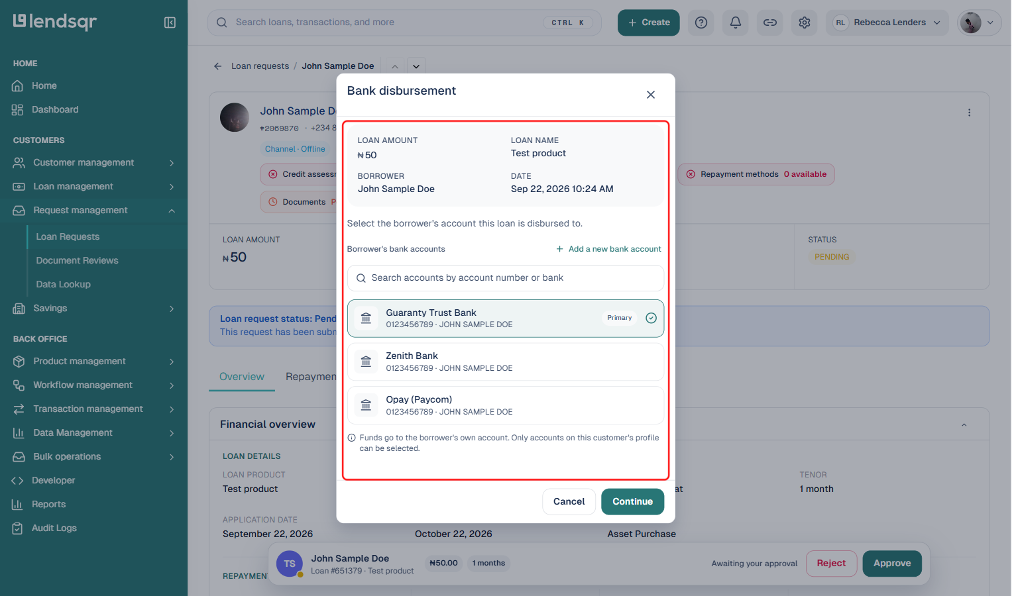Click the 1 months chip in approval bar
This screenshot has width=1018, height=596.
click(x=488, y=564)
